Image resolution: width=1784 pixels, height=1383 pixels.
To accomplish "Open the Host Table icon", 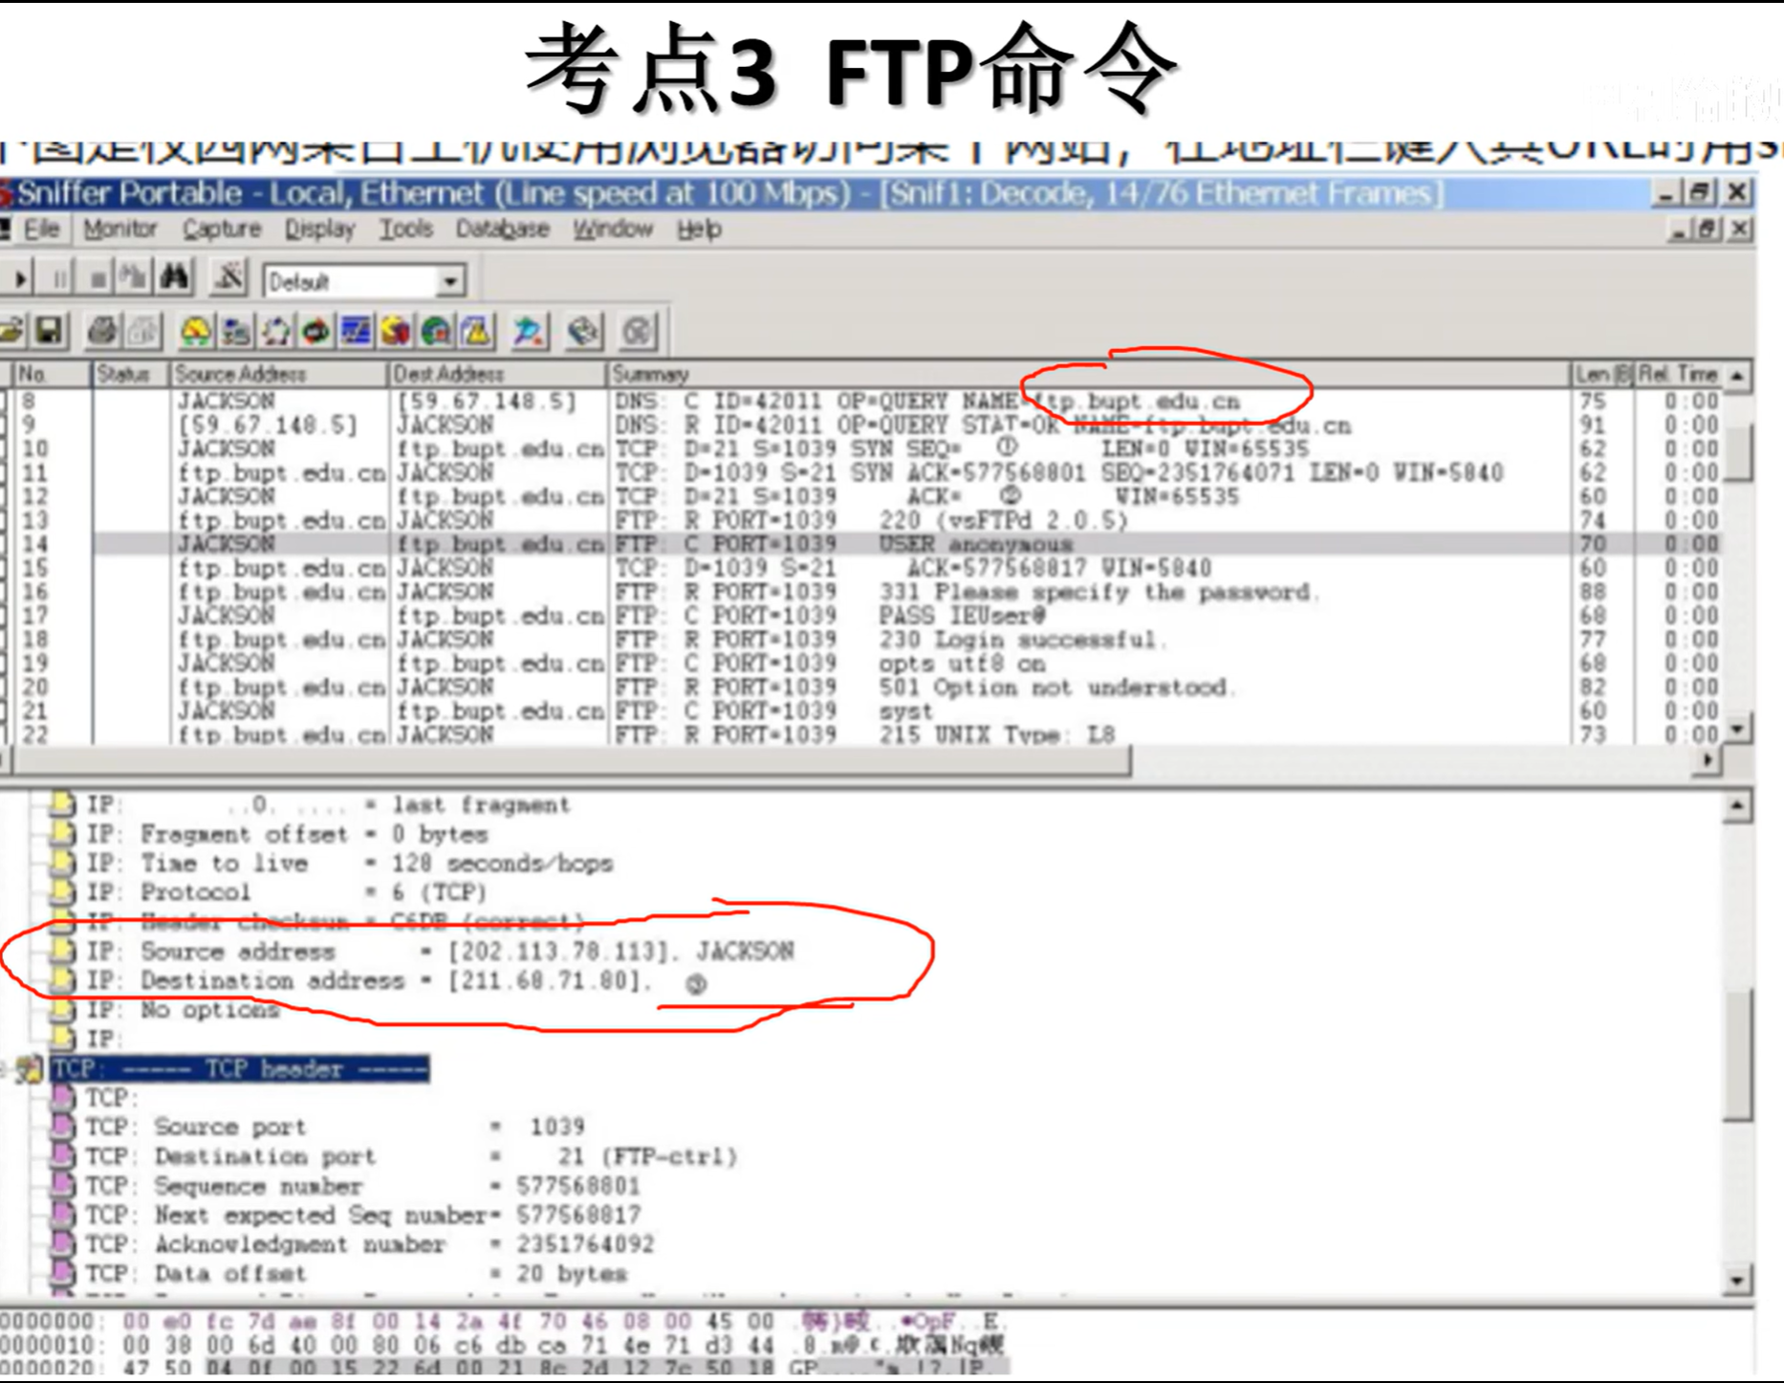I will click(x=235, y=332).
